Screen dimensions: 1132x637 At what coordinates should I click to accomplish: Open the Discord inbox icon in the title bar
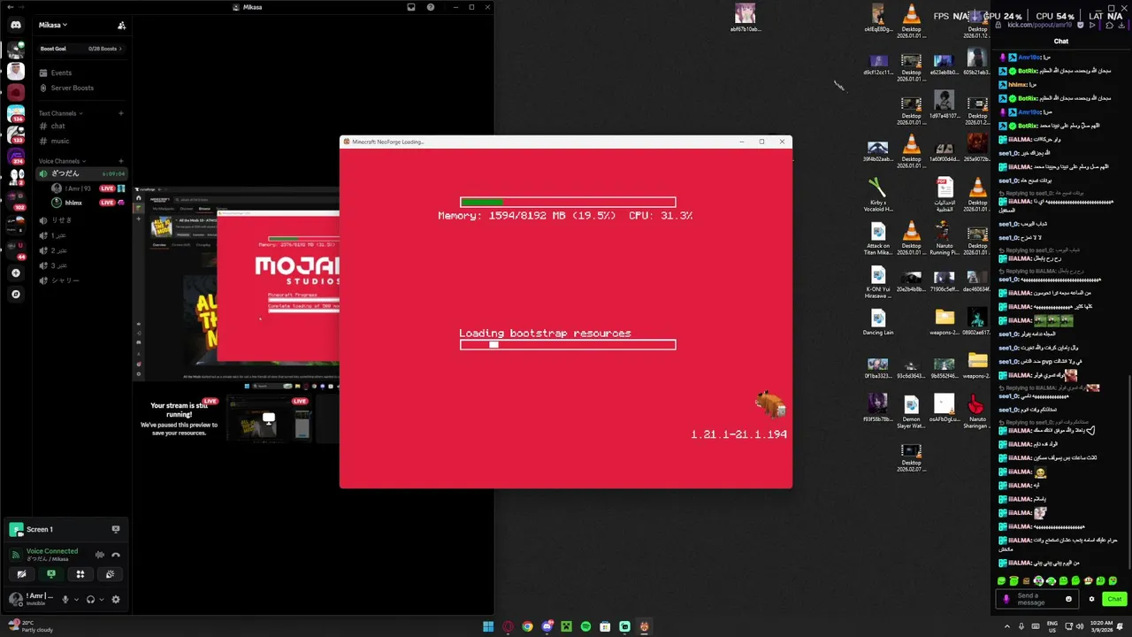[x=411, y=7]
